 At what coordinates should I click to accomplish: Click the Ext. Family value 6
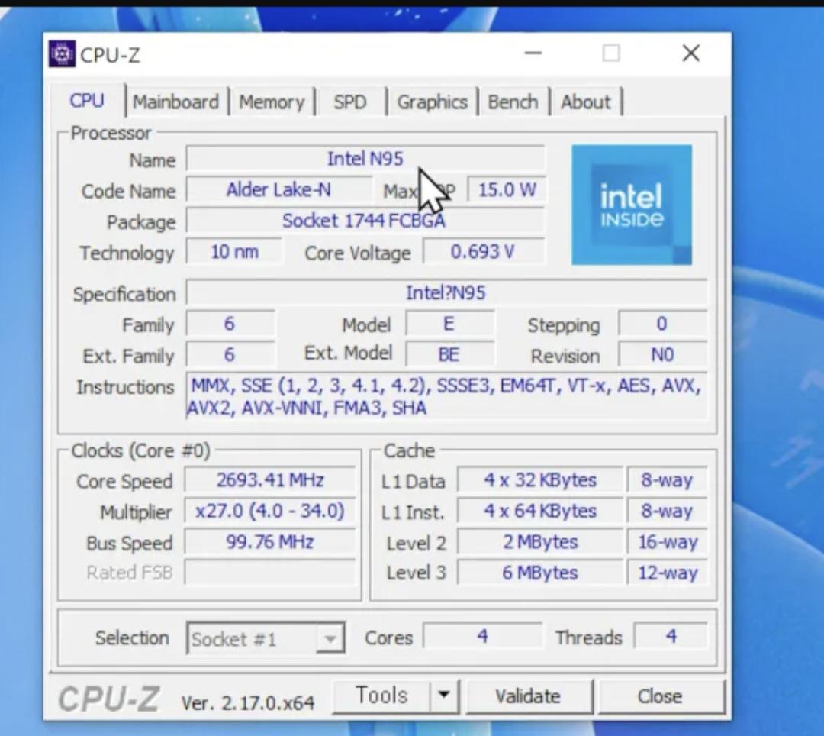230,354
